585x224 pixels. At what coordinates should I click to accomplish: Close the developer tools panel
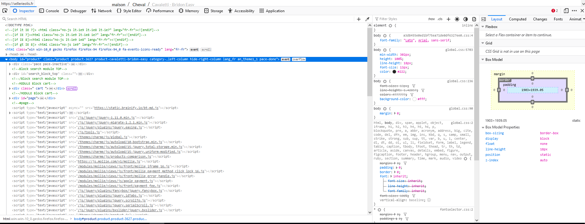(582, 11)
